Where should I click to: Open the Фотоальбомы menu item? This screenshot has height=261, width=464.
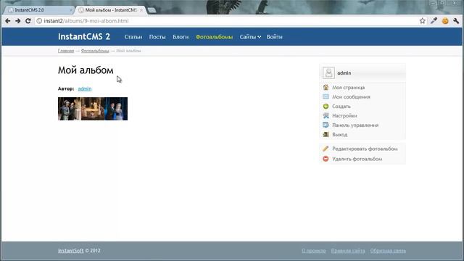(x=214, y=37)
